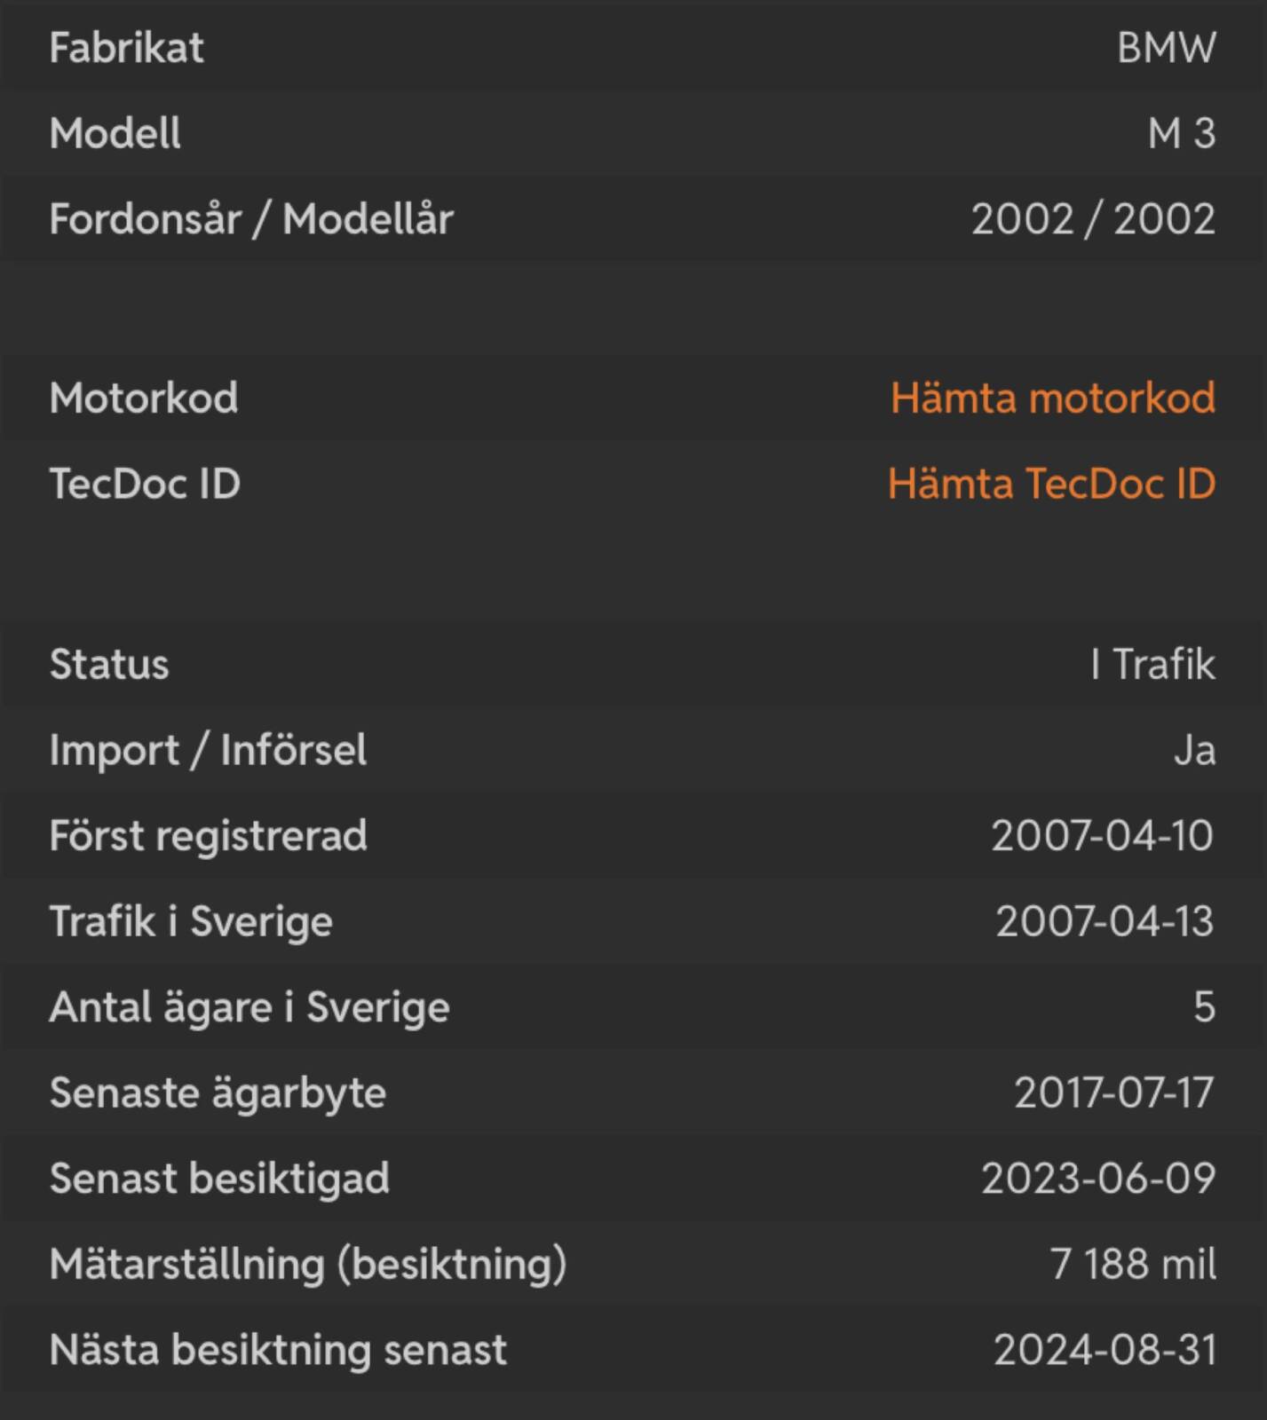Select the Fordonsår value 2002 / 2002
This screenshot has width=1267, height=1420.
[x=1093, y=219]
